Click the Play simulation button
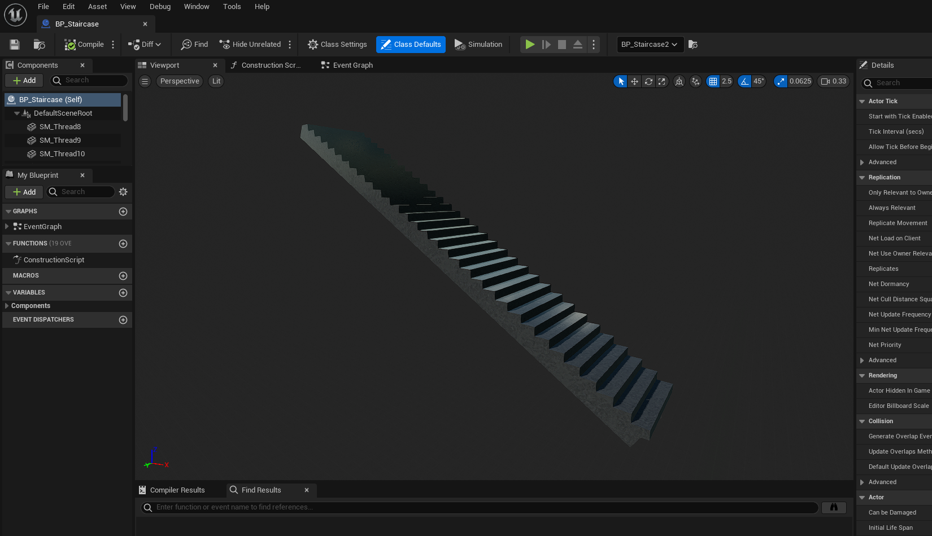This screenshot has width=932, height=536. (x=530, y=45)
